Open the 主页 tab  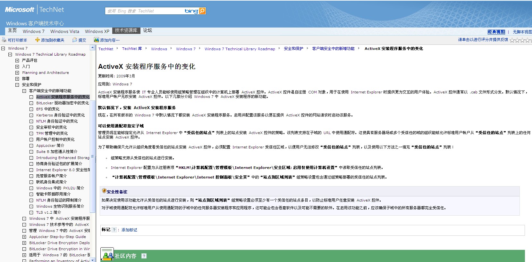(12, 31)
